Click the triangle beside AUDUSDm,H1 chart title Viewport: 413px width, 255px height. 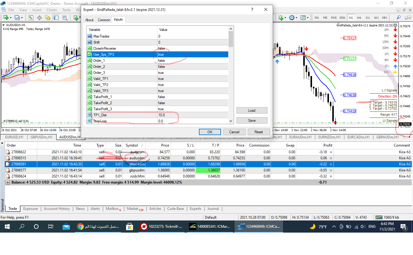point(4,25)
